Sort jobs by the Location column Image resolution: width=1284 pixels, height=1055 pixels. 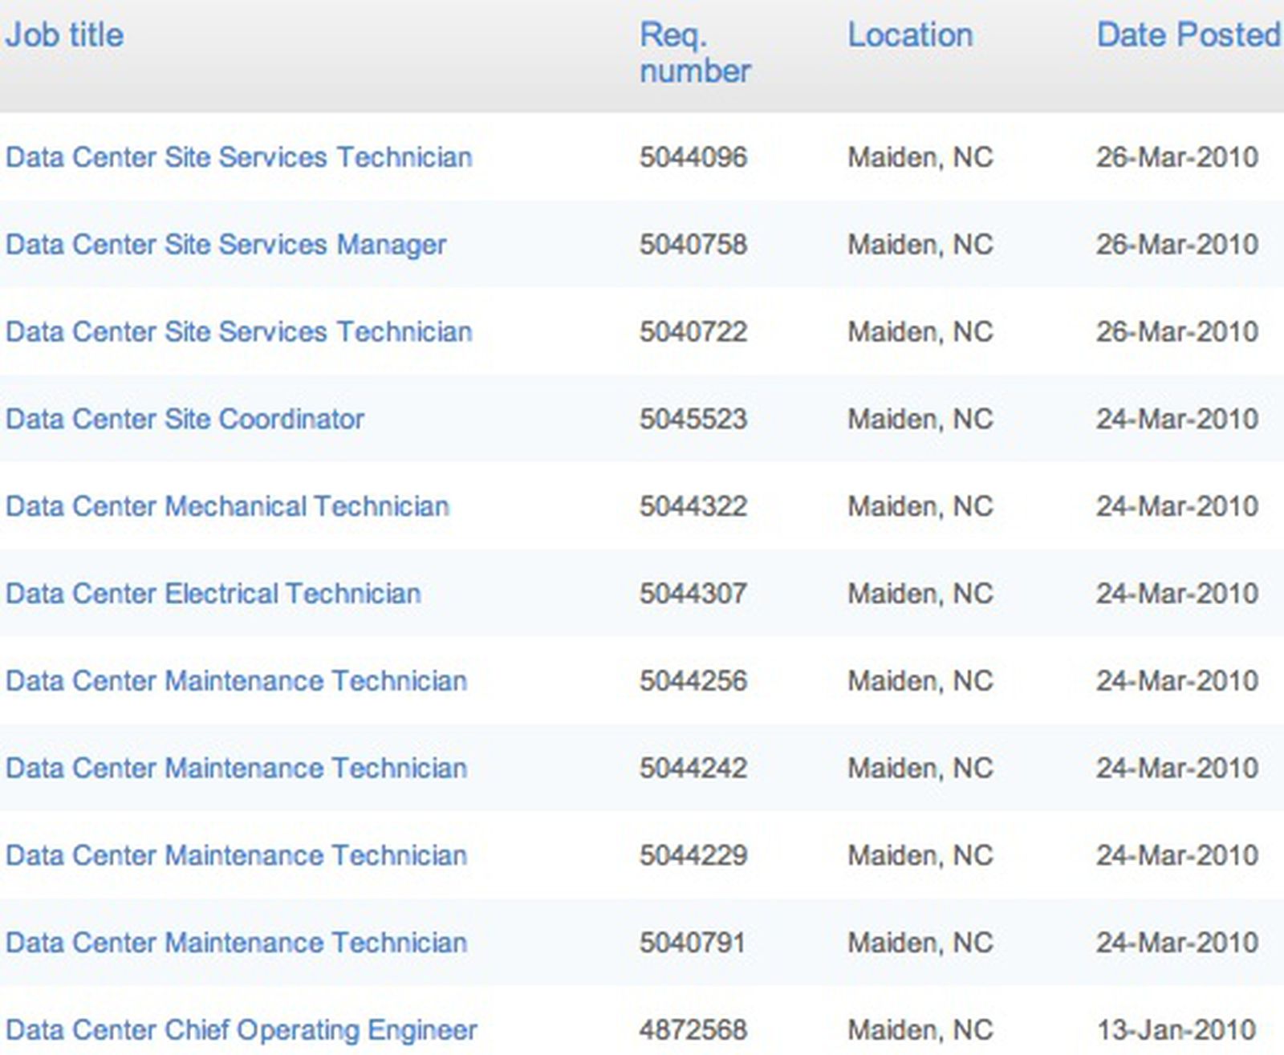click(910, 34)
